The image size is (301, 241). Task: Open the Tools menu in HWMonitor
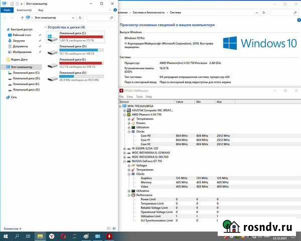tap(139, 96)
